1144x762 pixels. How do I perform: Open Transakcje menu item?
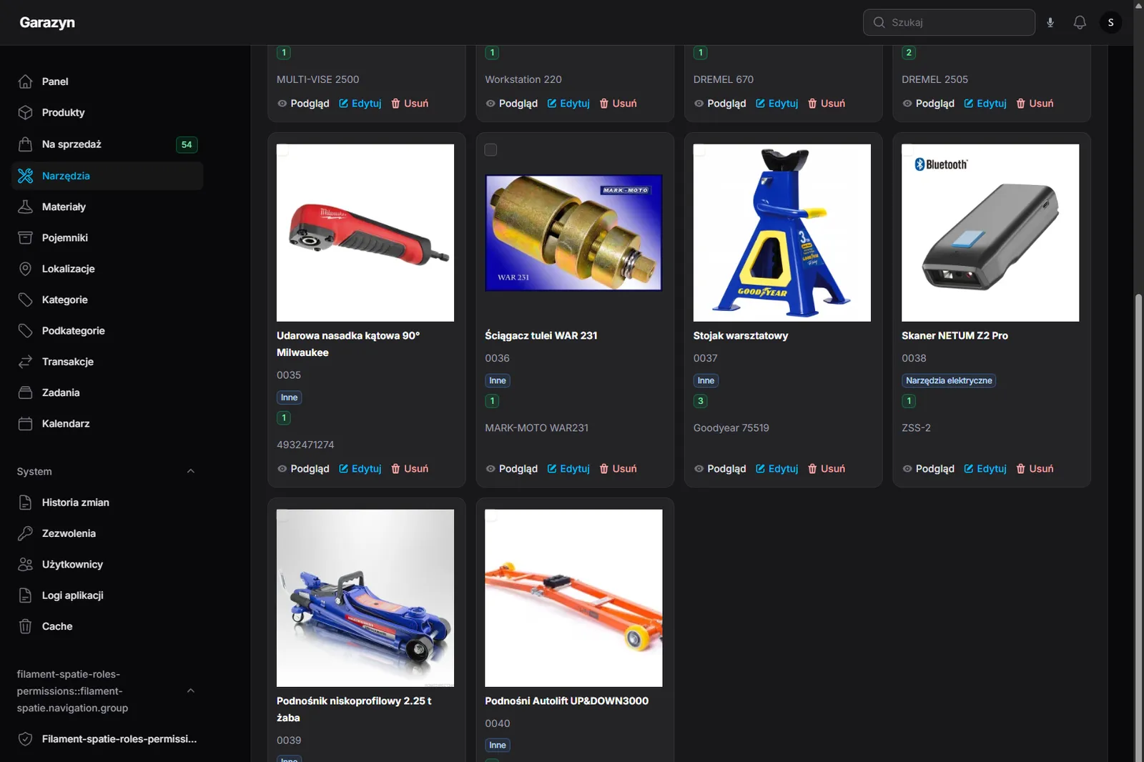[107, 362]
